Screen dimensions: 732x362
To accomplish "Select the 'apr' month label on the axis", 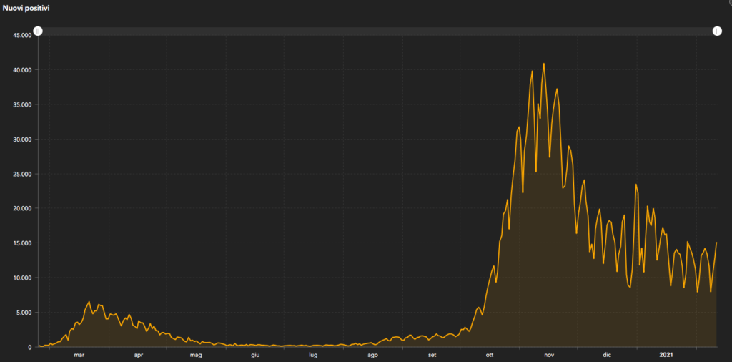I will pyautogui.click(x=138, y=355).
